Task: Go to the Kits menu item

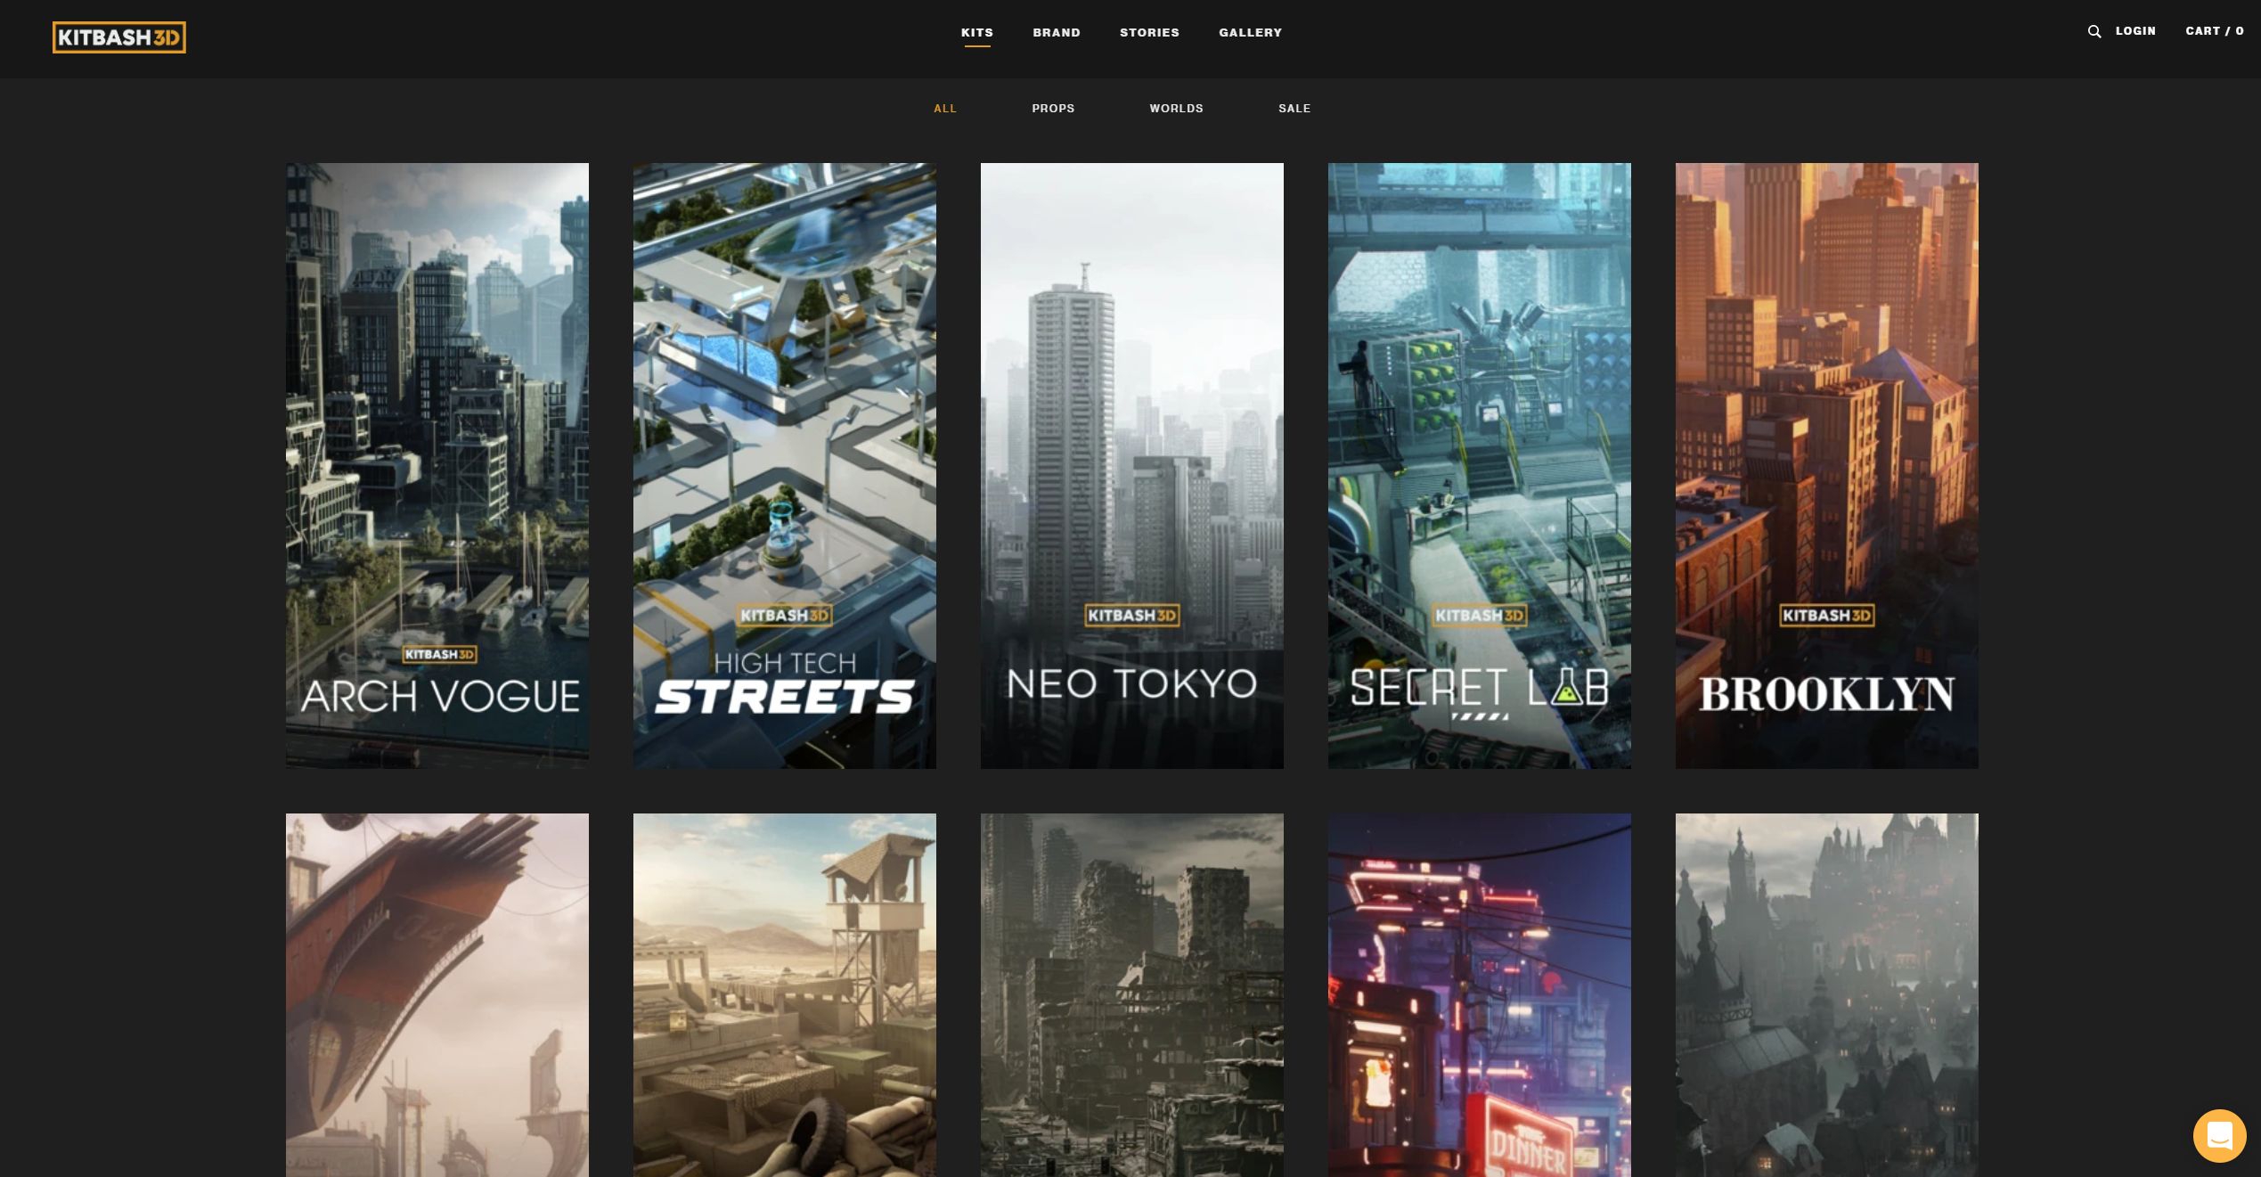Action: coord(977,32)
